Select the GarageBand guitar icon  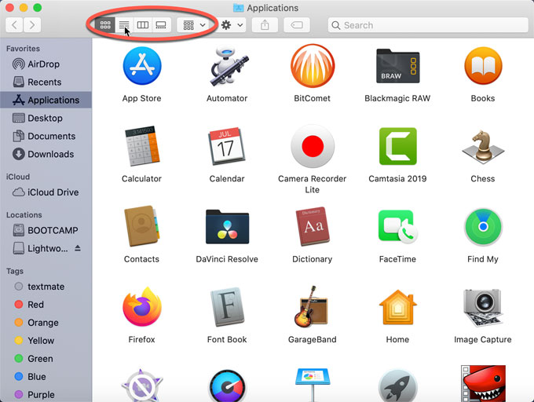click(312, 308)
